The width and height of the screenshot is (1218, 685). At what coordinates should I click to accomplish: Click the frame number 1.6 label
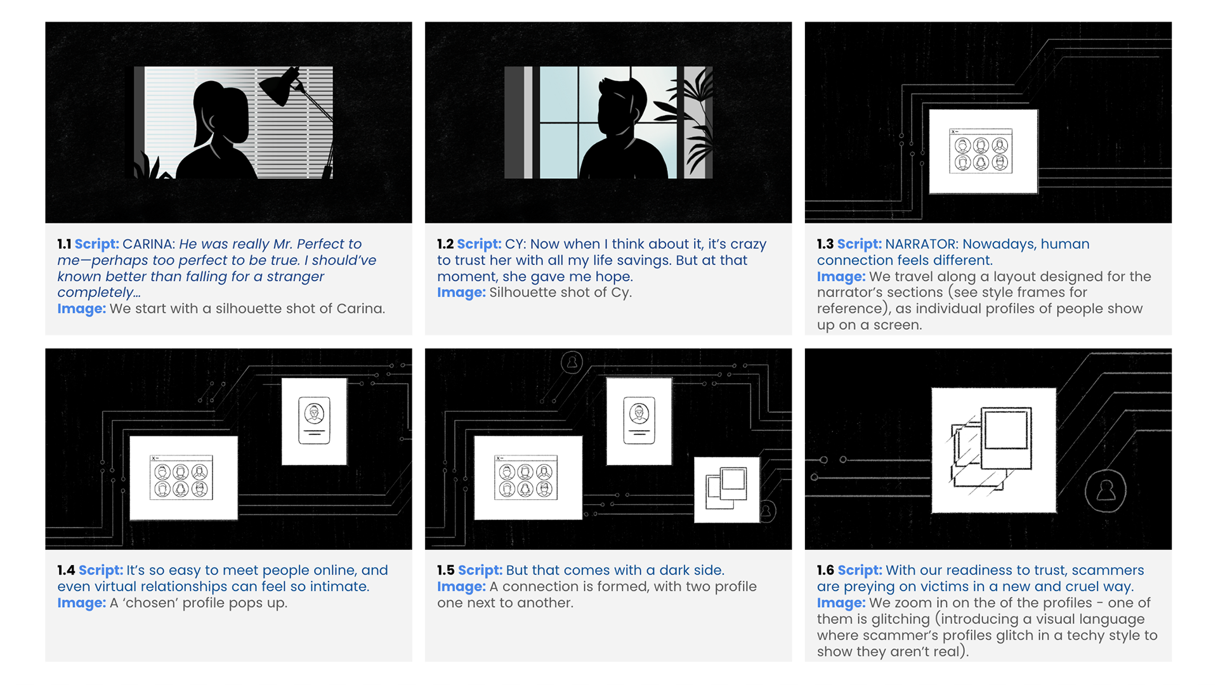826,570
